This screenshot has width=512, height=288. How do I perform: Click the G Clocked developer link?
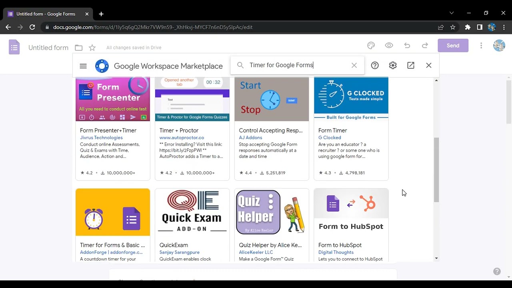point(330,138)
